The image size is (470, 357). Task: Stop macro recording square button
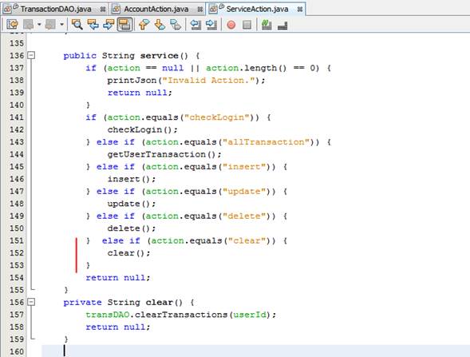[x=247, y=25]
